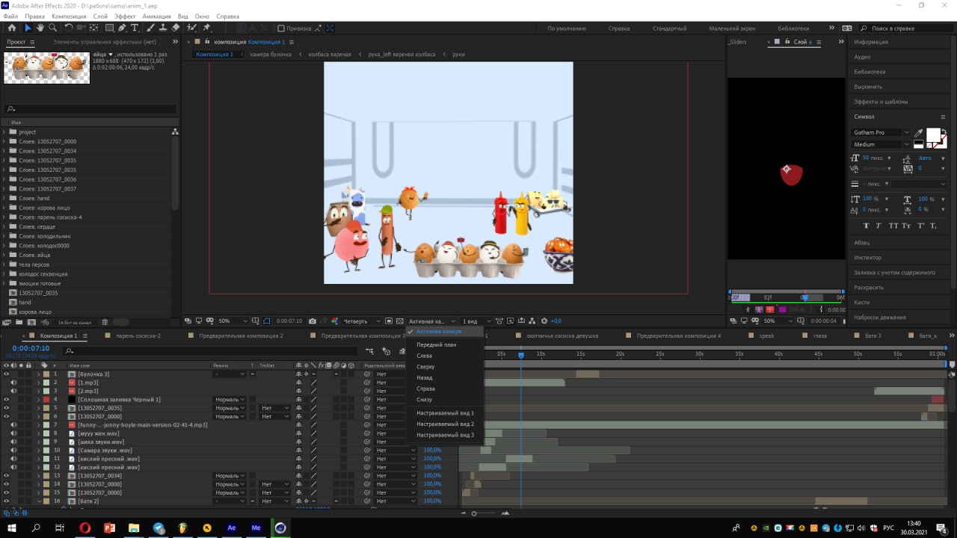This screenshot has height=538, width=957.
Task: Open Adobe Media Encoder from the taskbar
Action: tap(256, 528)
